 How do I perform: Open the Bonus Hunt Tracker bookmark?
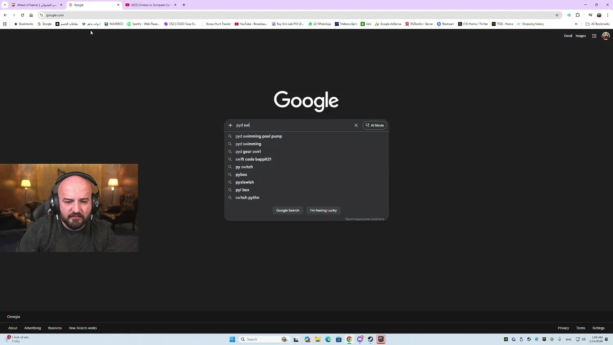(x=216, y=24)
